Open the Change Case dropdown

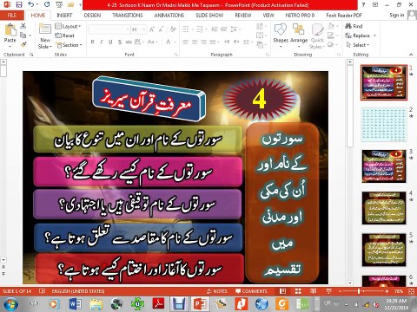(x=153, y=42)
